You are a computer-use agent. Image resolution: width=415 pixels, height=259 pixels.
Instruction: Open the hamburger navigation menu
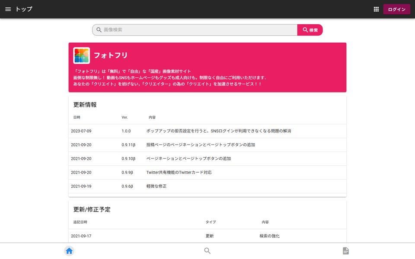[x=8, y=9]
